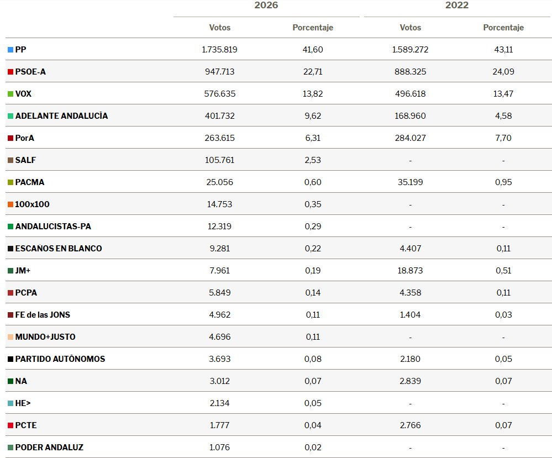Select the PCPA party name
Viewport: 552px width, 458px height.
click(26, 293)
